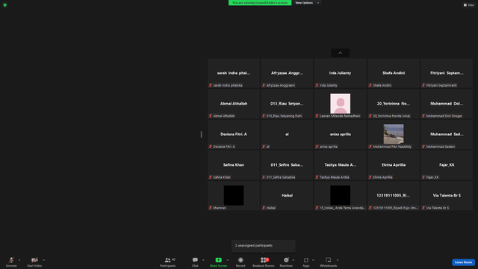Click muted mic icon beside Akmal Athallah label
This screenshot has width=478, height=269.
[x=211, y=116]
